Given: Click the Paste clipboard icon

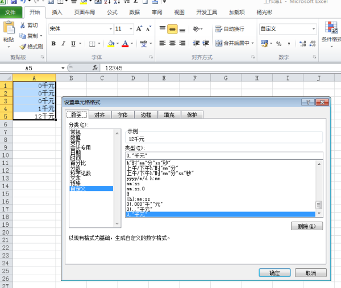Looking at the screenshot, I should coord(9,27).
